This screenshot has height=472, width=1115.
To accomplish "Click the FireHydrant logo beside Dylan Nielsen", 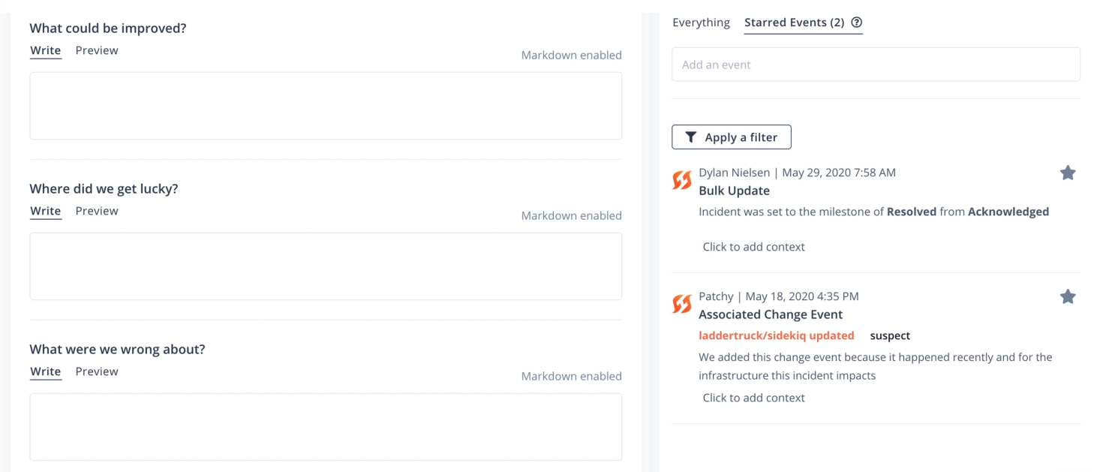I will [681, 180].
